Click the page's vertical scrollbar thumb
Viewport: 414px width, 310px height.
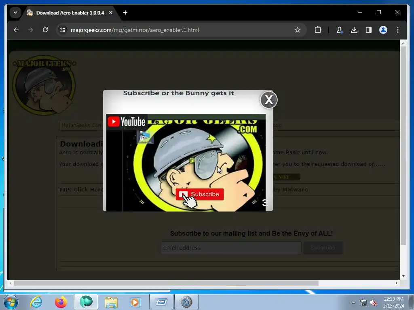click(x=403, y=146)
